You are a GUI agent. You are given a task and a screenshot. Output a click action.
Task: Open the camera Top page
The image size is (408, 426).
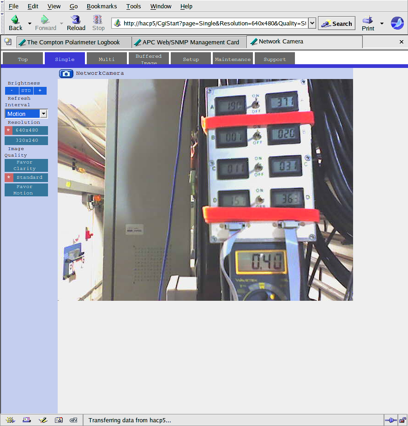(x=23, y=58)
